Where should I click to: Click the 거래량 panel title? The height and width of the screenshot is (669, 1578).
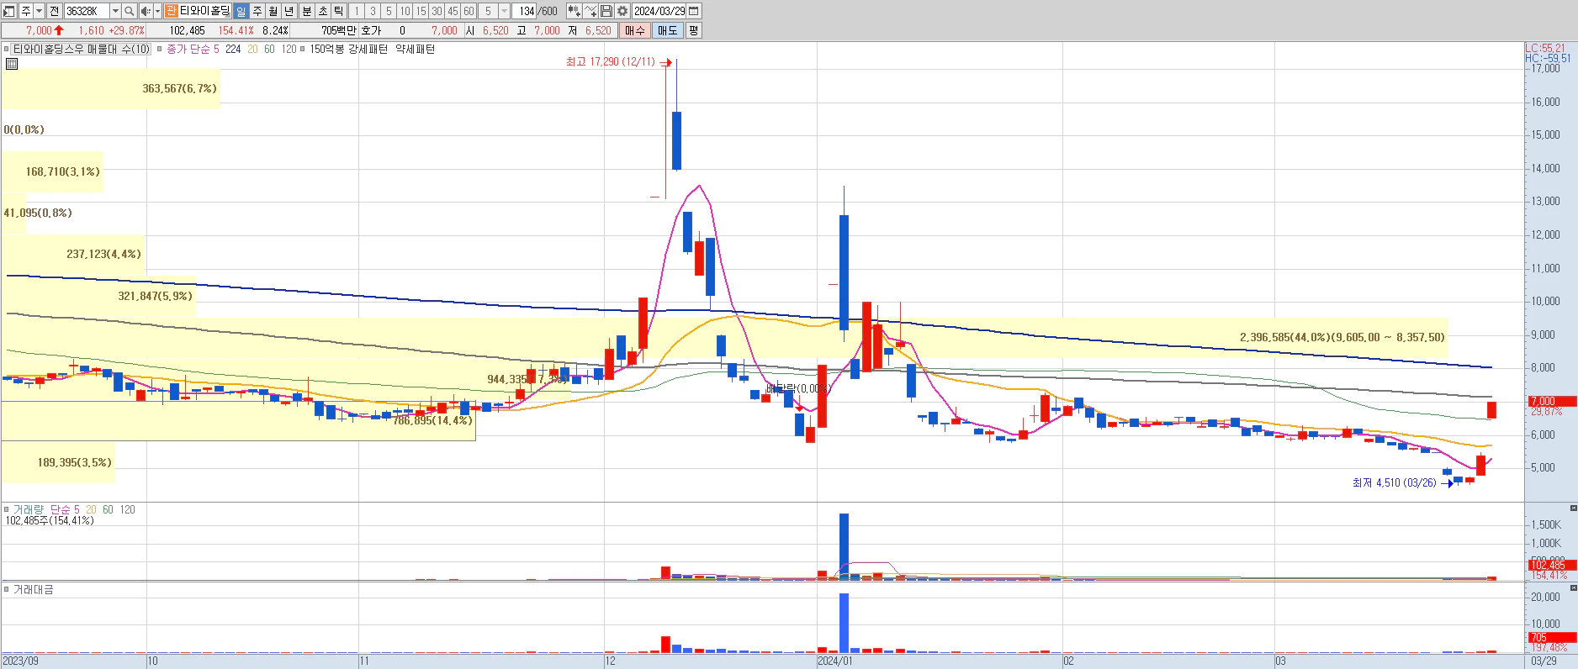[x=29, y=509]
